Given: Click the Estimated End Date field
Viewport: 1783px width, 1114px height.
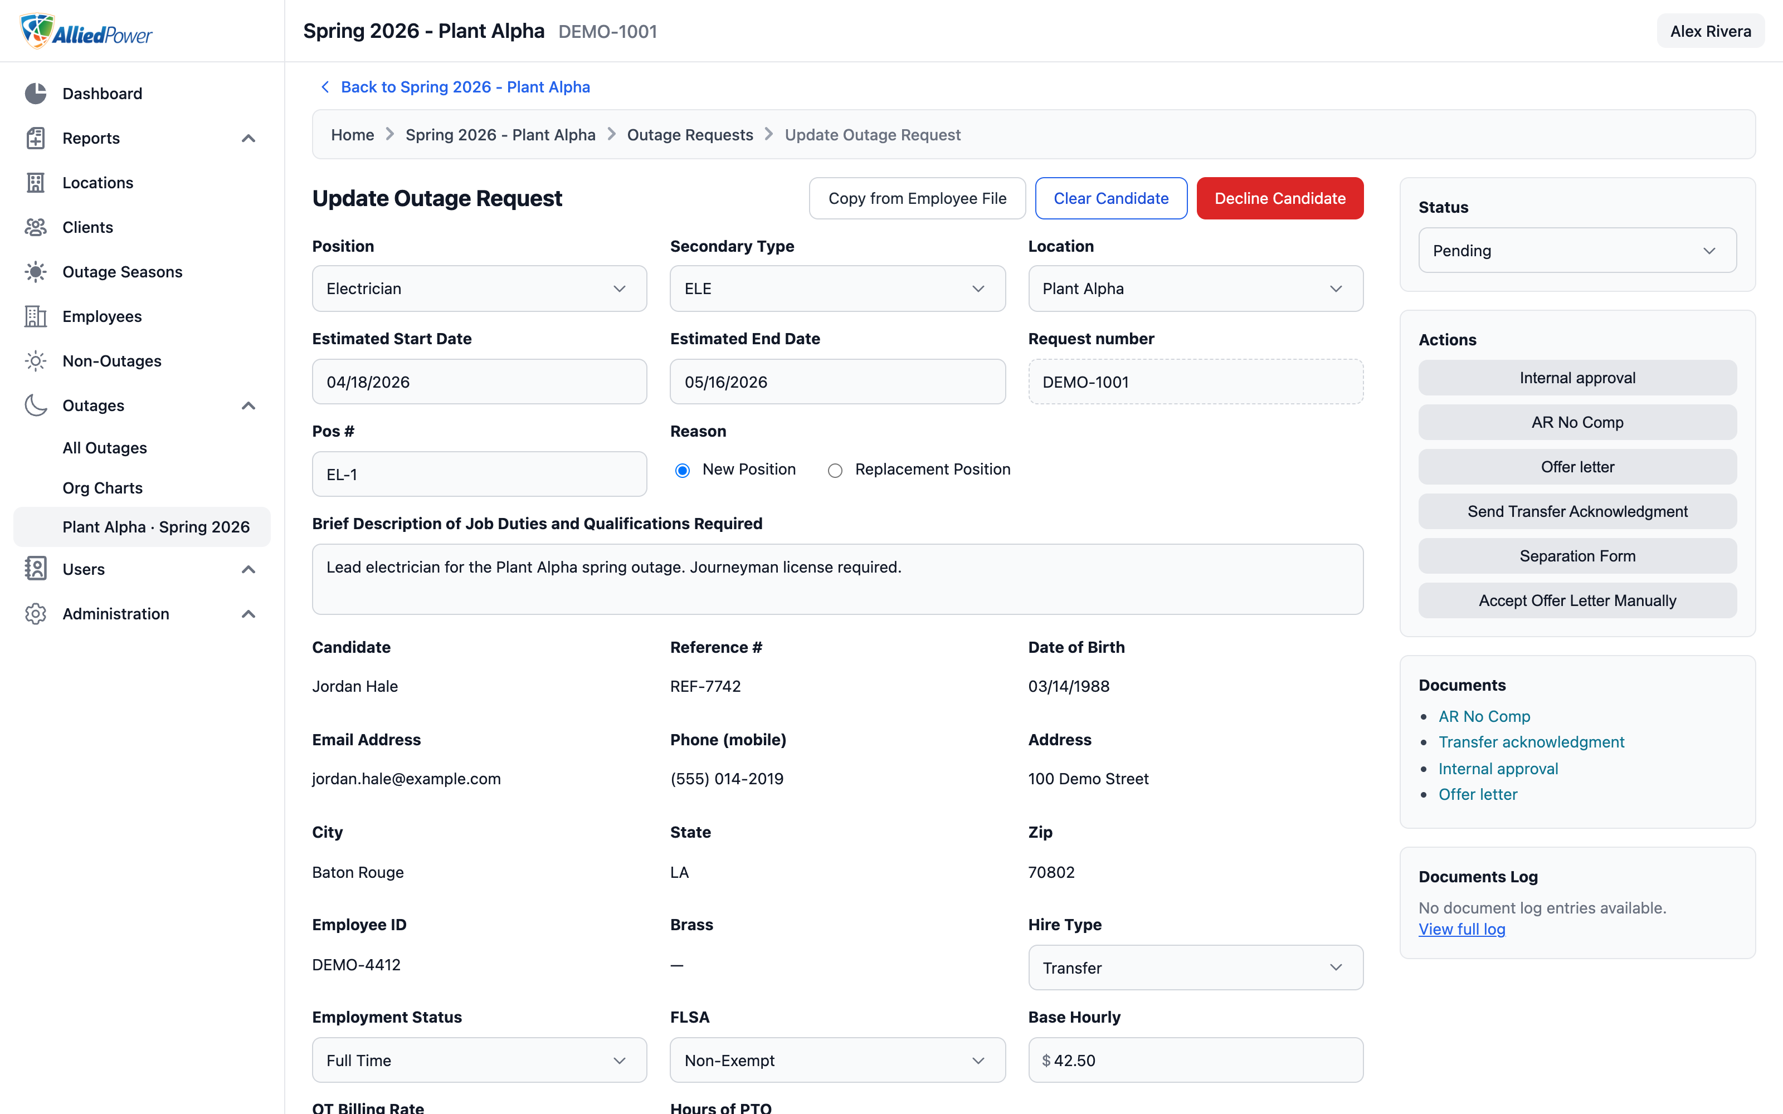Looking at the screenshot, I should point(837,382).
